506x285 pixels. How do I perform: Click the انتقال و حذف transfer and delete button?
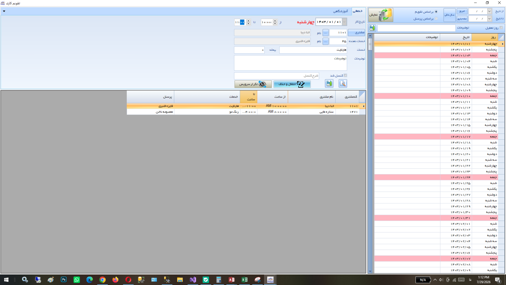[x=292, y=84]
